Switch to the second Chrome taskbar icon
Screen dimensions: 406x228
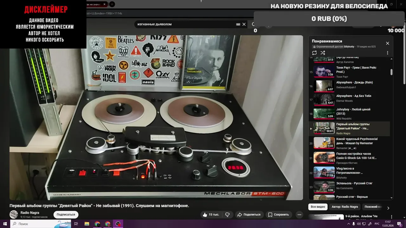point(108,224)
